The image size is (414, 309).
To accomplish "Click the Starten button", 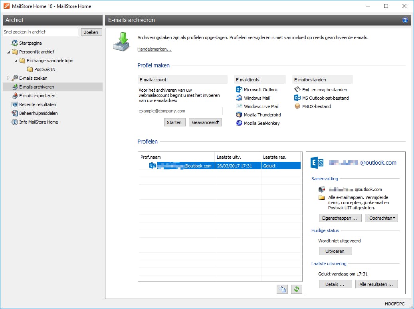I will [174, 122].
